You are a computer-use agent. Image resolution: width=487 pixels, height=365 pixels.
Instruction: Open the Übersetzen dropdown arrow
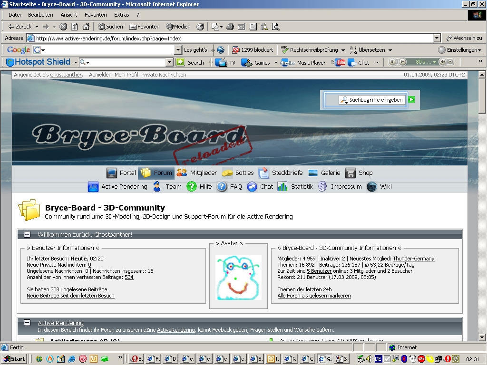tap(390, 50)
